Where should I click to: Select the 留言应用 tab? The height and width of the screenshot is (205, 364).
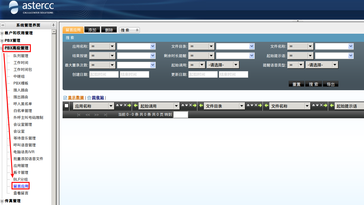(73, 30)
